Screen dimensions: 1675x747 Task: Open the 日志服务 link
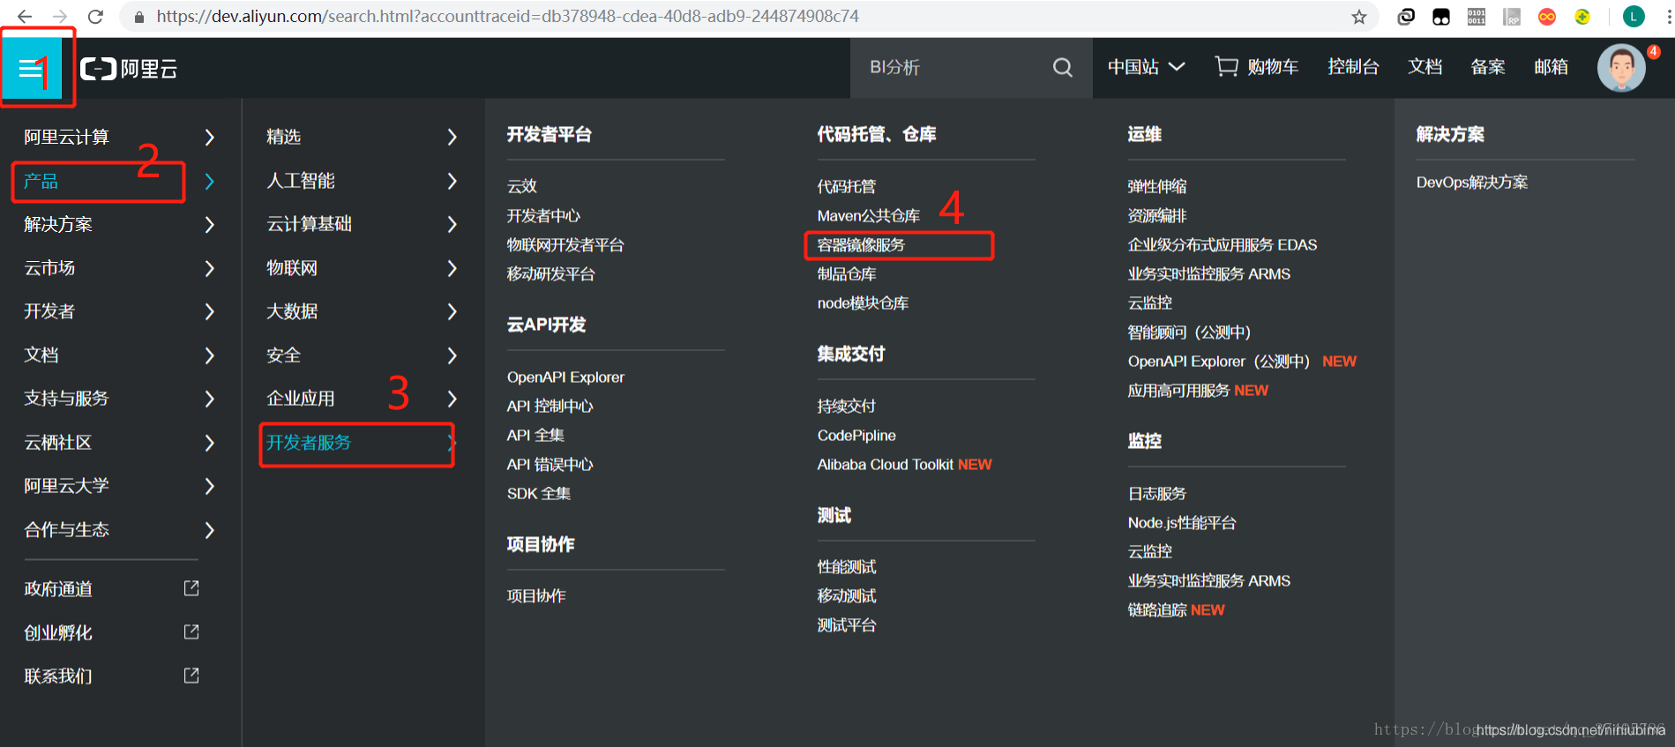1156,494
